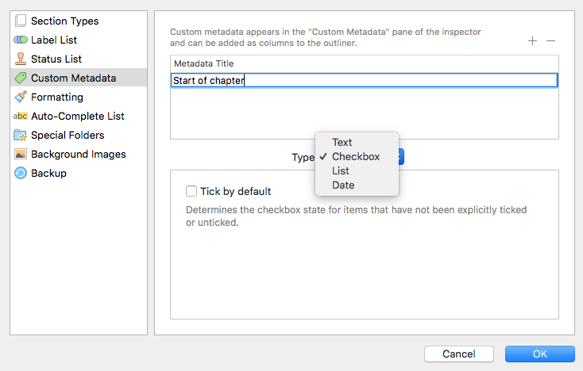Click the blue Type popup arrow button
The height and width of the screenshot is (371, 583).
[401, 156]
